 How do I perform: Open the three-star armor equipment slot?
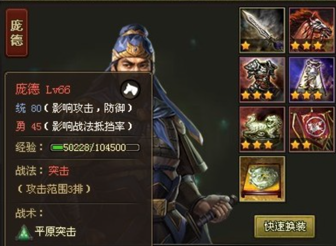(x=263, y=80)
